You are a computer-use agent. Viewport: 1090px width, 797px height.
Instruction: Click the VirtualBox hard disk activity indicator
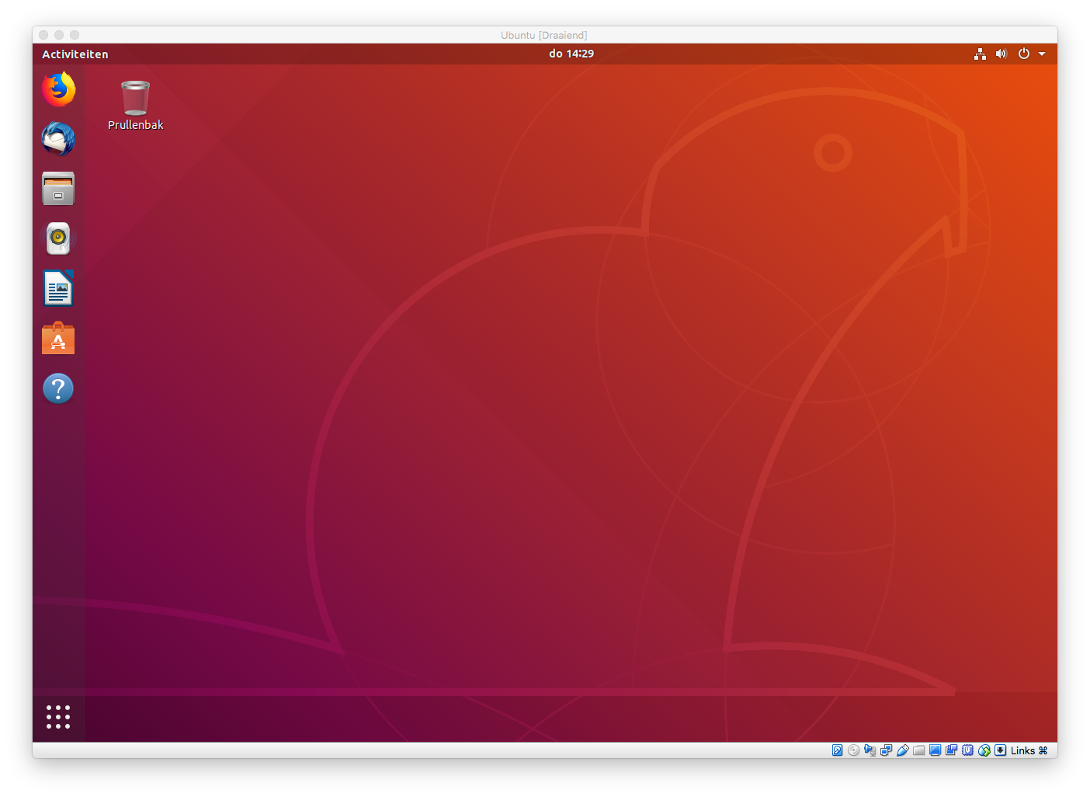tap(837, 750)
